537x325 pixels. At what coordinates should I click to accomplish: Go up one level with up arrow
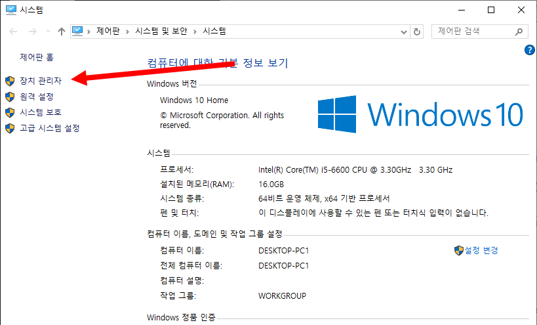coord(62,32)
